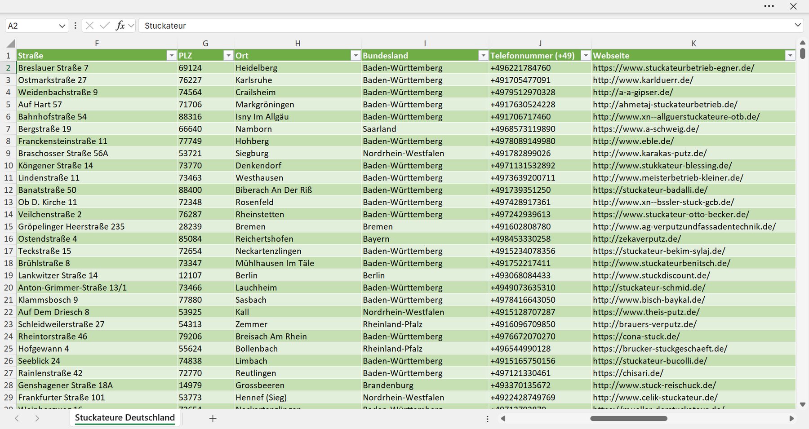The height and width of the screenshot is (429, 809).
Task: Open the stuckateurbetrieb-egner.de website link
Action: [x=673, y=68]
